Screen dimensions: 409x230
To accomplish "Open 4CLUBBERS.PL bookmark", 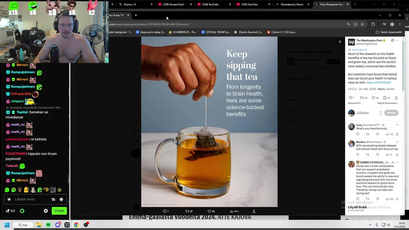I will pyautogui.click(x=182, y=32).
